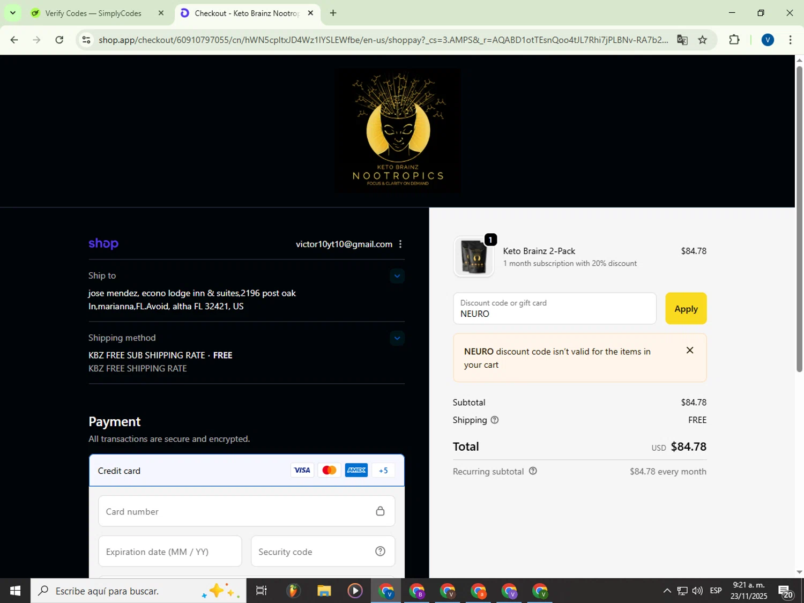The image size is (804, 603).
Task: Click the shop.app URL address bar
Action: pos(383,40)
